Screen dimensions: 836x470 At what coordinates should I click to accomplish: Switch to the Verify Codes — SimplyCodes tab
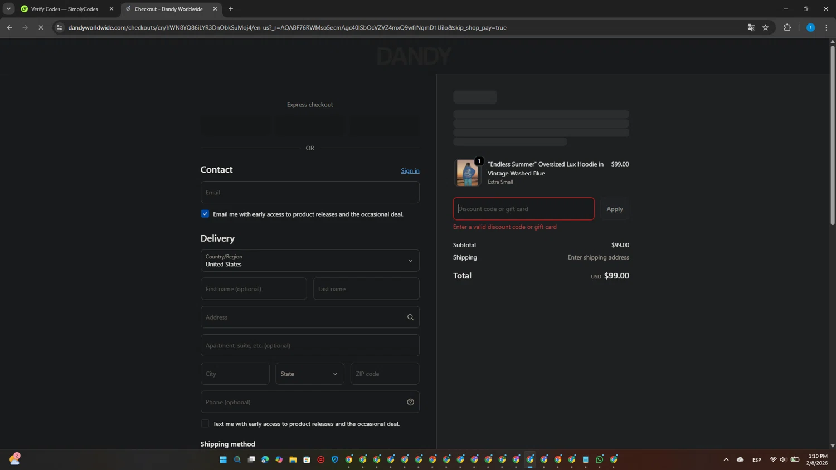[64, 9]
